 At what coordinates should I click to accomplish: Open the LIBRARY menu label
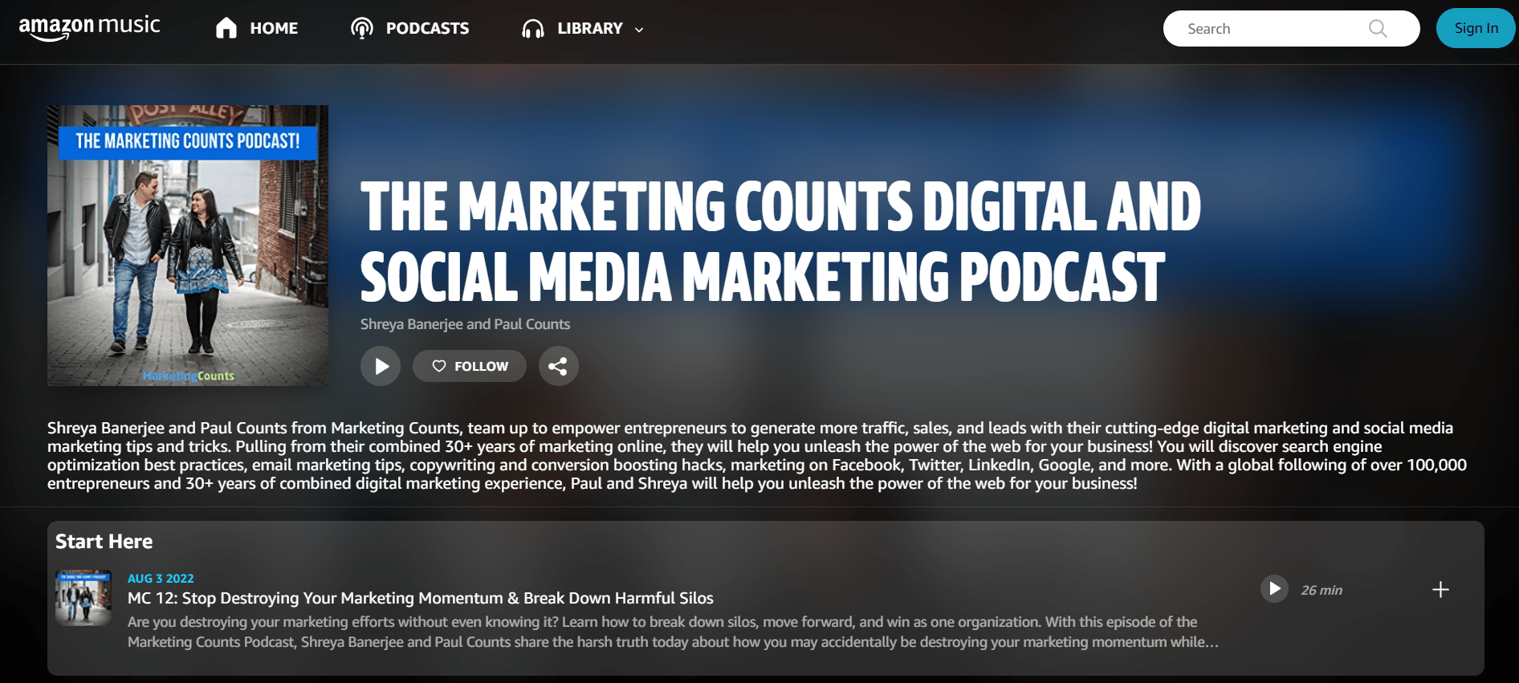pos(590,28)
